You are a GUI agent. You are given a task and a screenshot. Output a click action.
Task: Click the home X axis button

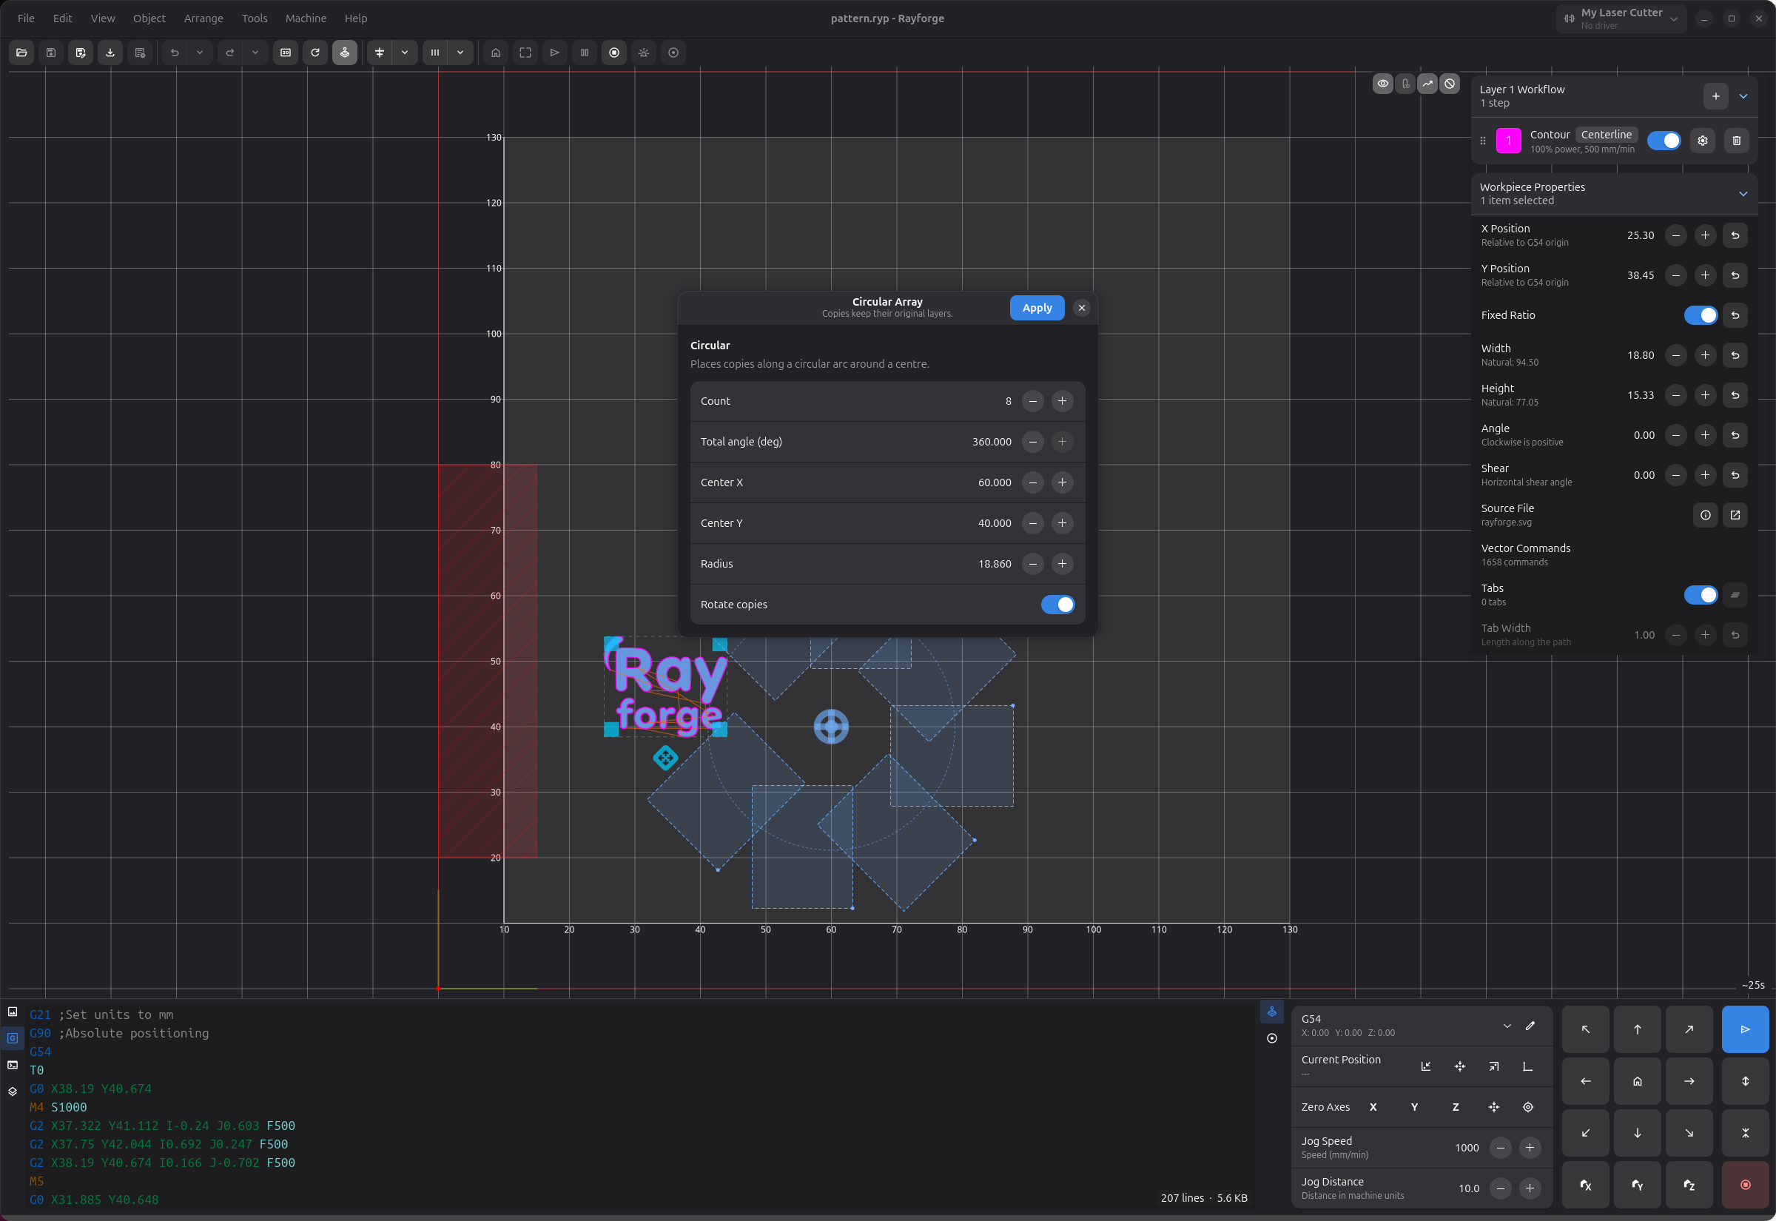[1586, 1185]
